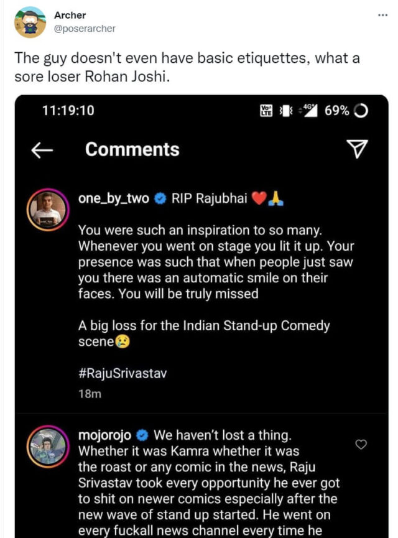Like mojorojo's comment with the heart
The height and width of the screenshot is (538, 398).
pos(360,444)
